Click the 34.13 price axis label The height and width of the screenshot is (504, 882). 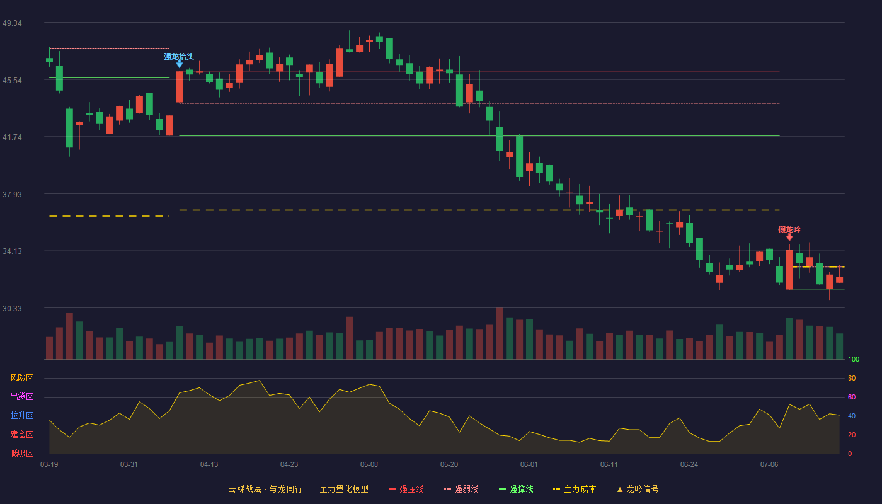point(12,251)
